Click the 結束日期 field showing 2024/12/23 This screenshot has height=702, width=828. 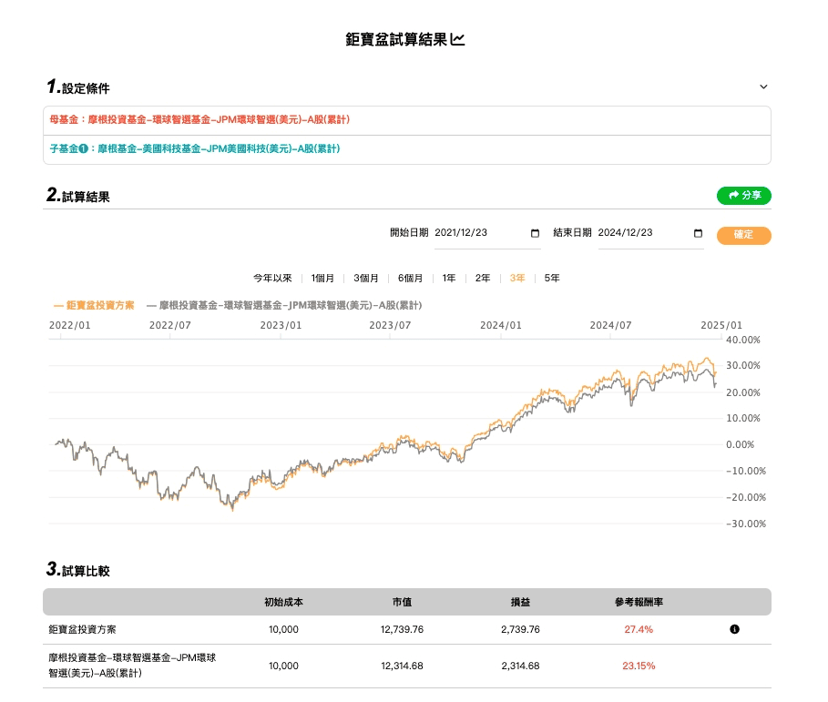650,233
